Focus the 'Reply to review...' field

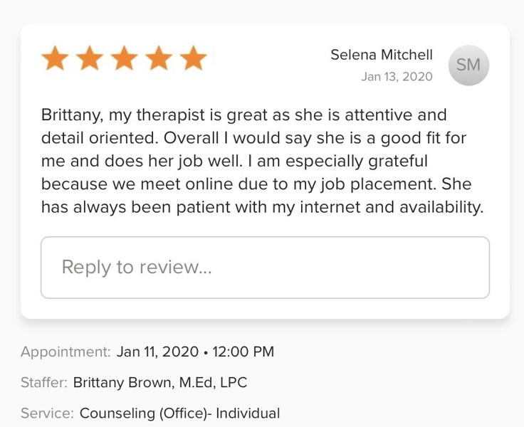pyautogui.click(x=265, y=267)
